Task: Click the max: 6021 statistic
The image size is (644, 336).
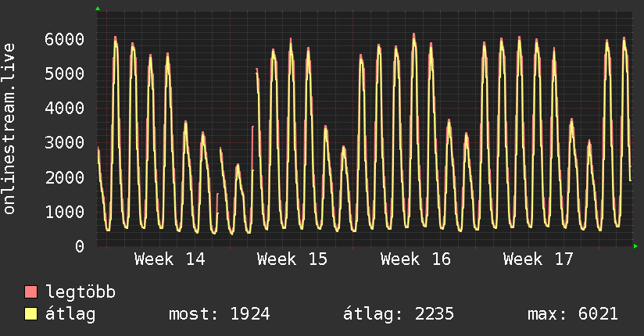Action: point(573,314)
